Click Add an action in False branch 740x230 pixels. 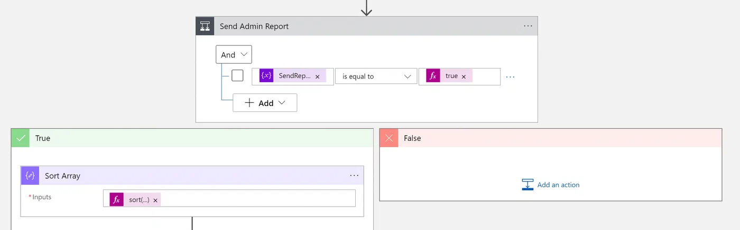point(550,185)
